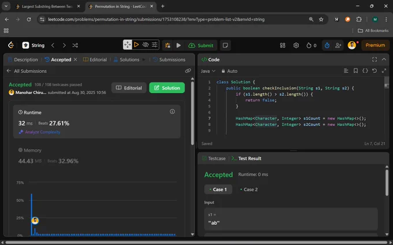This screenshot has height=245, width=393.
Task: Click the Premium button
Action: [375, 45]
